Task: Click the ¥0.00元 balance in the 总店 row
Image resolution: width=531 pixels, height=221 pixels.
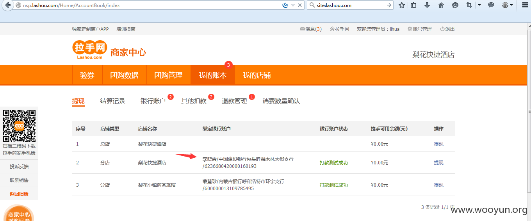Action: point(380,144)
